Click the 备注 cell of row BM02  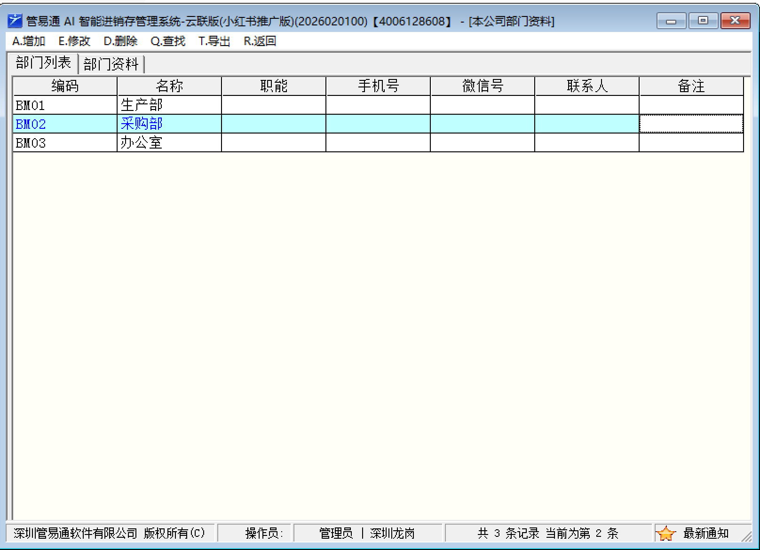(691, 124)
